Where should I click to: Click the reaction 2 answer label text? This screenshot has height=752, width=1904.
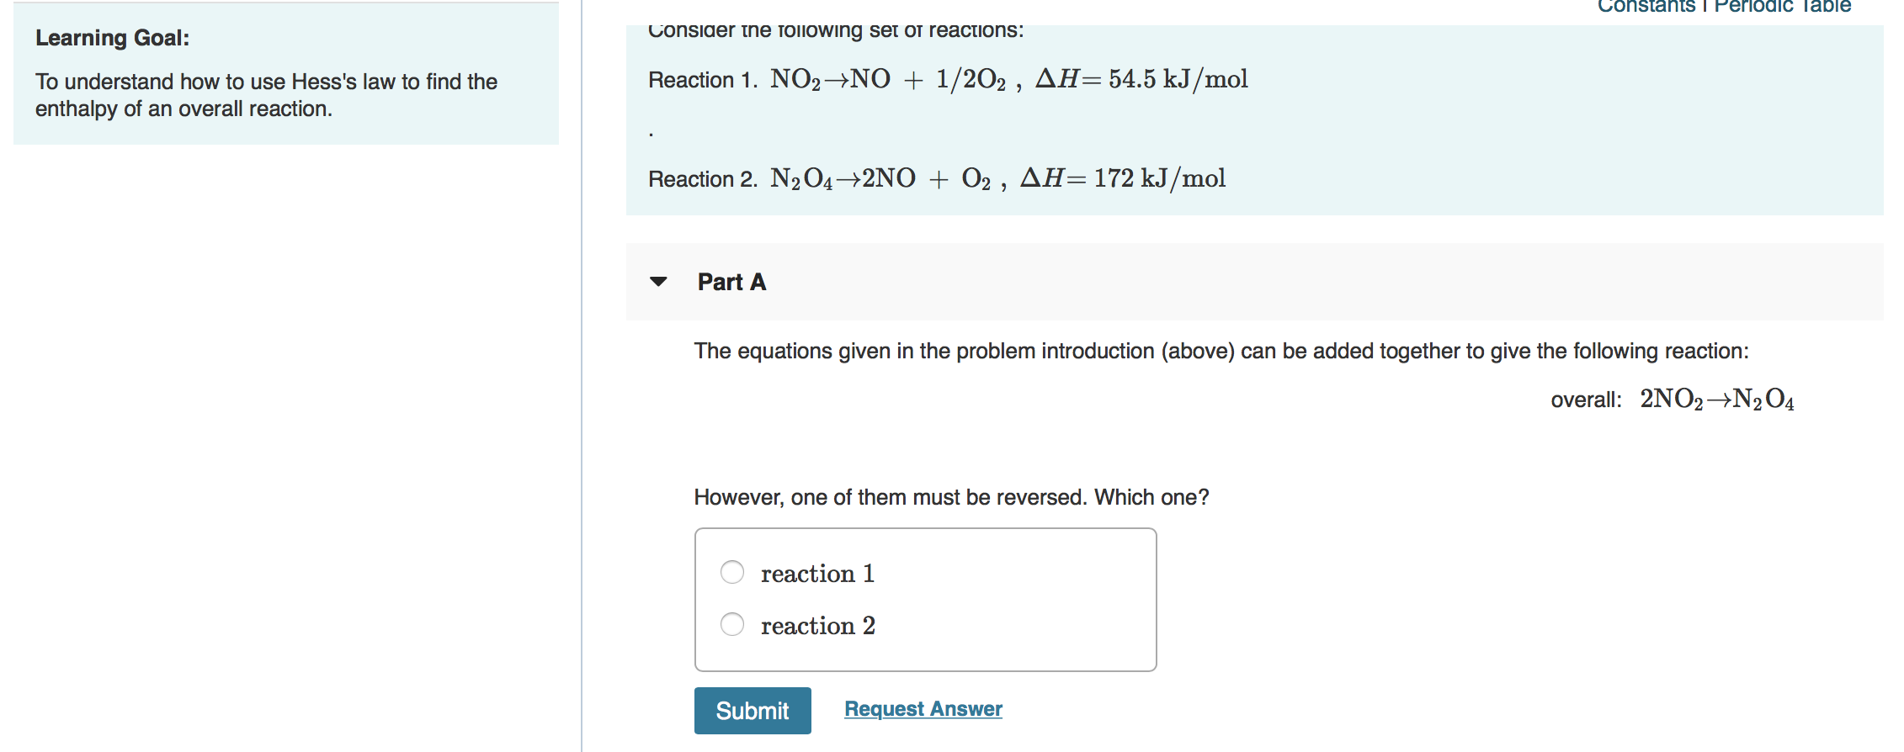pyautogui.click(x=817, y=625)
